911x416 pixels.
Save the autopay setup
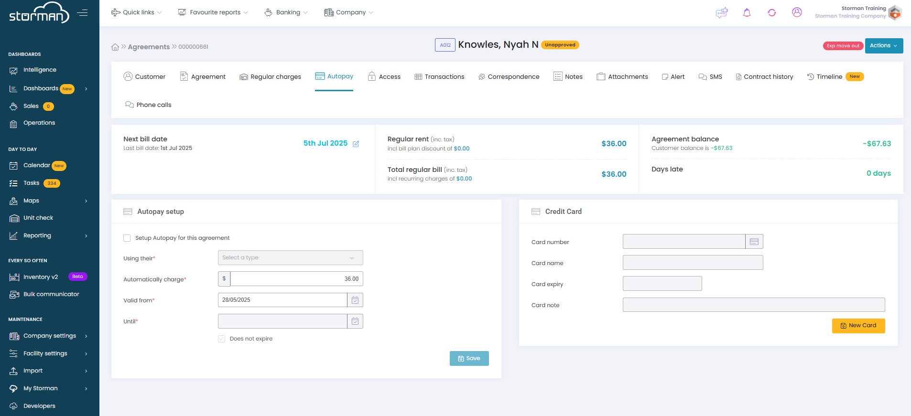click(x=469, y=359)
